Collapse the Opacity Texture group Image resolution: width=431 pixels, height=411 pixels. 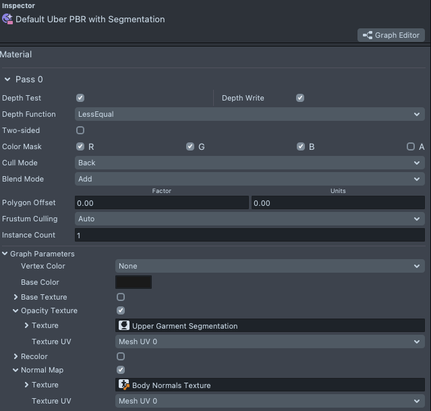tap(16, 310)
